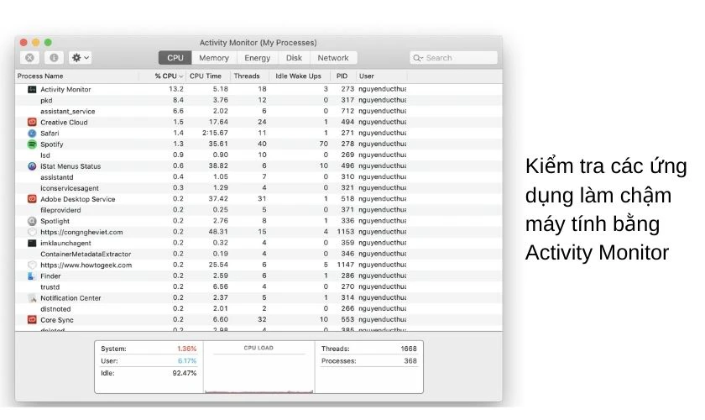Click the Activity Monitor process icon
705x420 pixels.
[x=32, y=89]
